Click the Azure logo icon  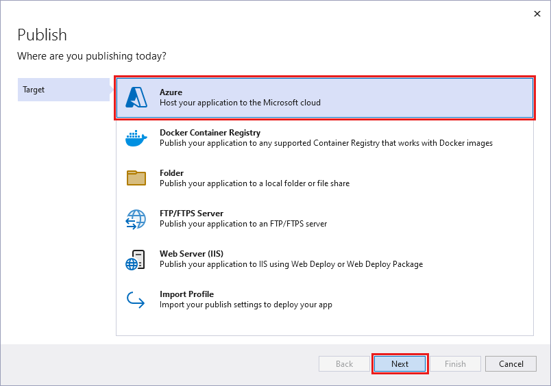click(x=136, y=98)
